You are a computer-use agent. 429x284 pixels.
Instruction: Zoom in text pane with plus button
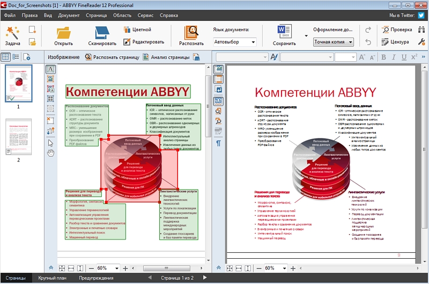[293, 268]
